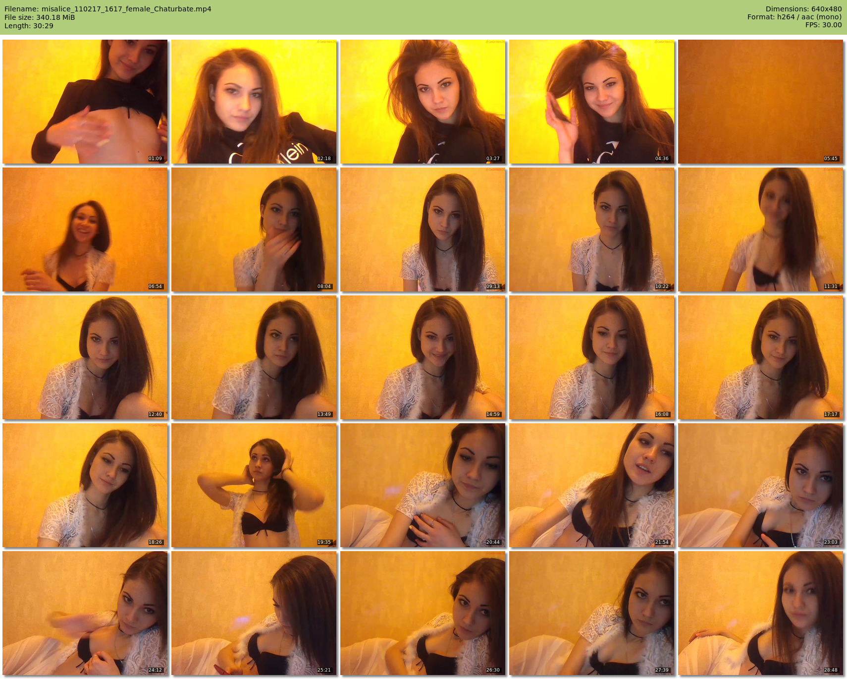Select the 'Dimensions: 640x480' text

click(803, 9)
